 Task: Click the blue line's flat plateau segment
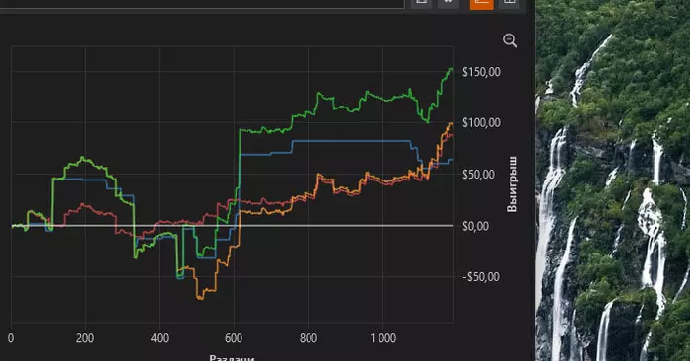click(x=352, y=141)
